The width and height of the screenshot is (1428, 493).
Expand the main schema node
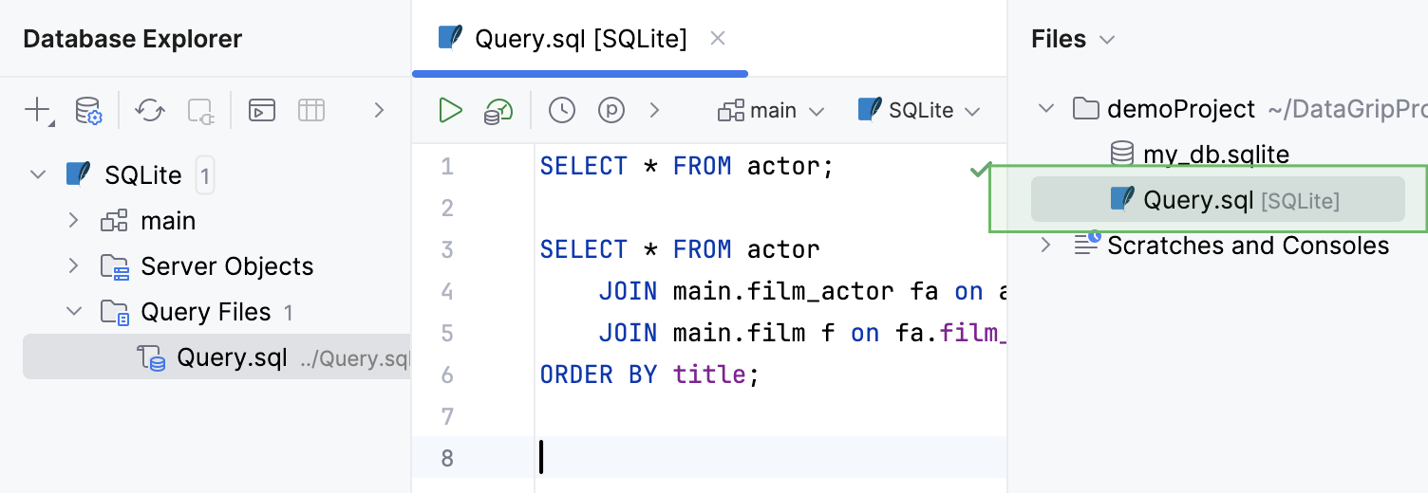(x=73, y=221)
